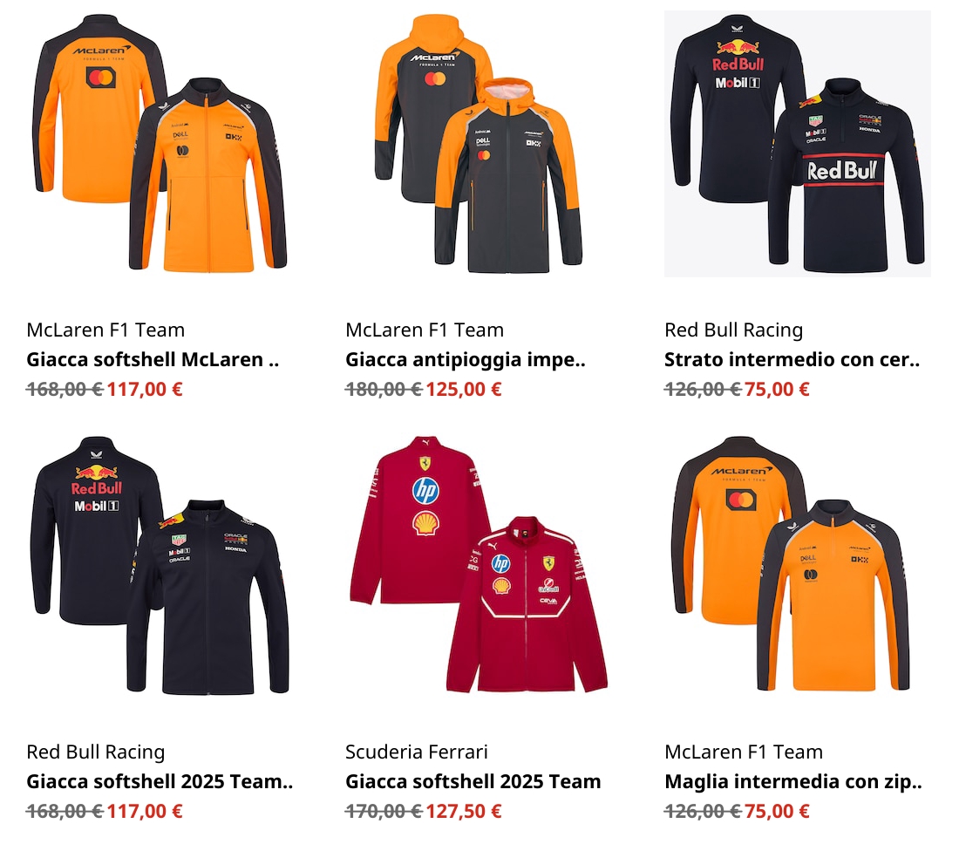Open the Red Bull quarter-zip midlayer image
The width and height of the screenshot is (959, 844).
click(x=798, y=144)
